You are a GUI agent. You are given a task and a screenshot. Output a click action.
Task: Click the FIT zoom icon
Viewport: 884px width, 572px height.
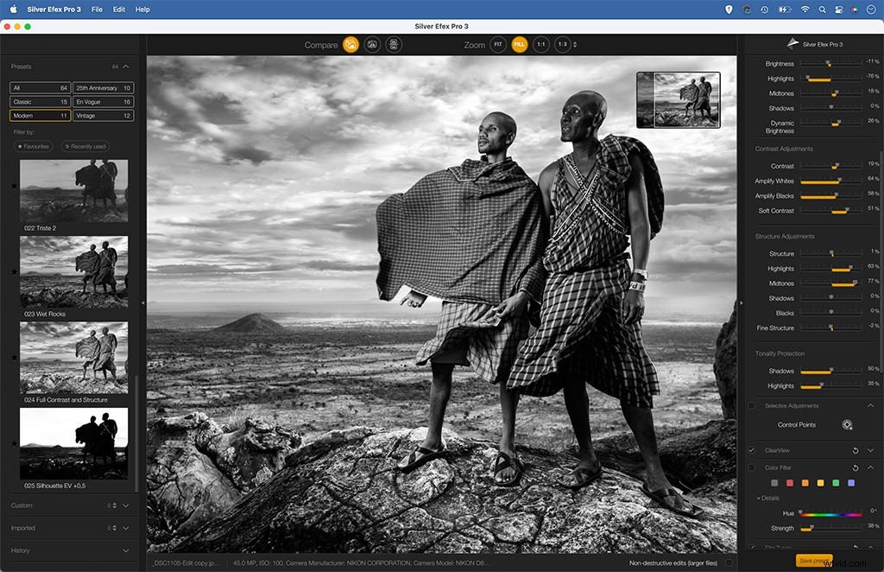point(498,44)
